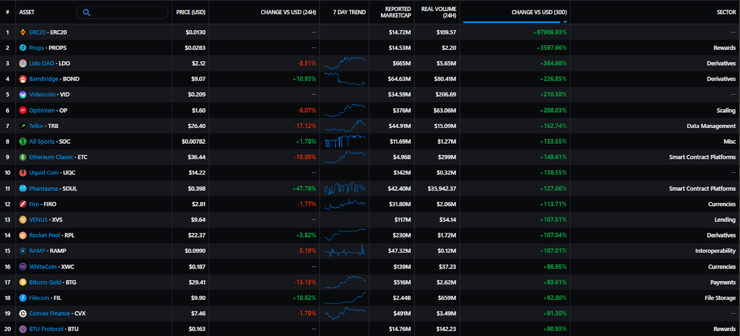Click the 7 Day Trend column header
The height and width of the screenshot is (336, 740).
tap(349, 12)
